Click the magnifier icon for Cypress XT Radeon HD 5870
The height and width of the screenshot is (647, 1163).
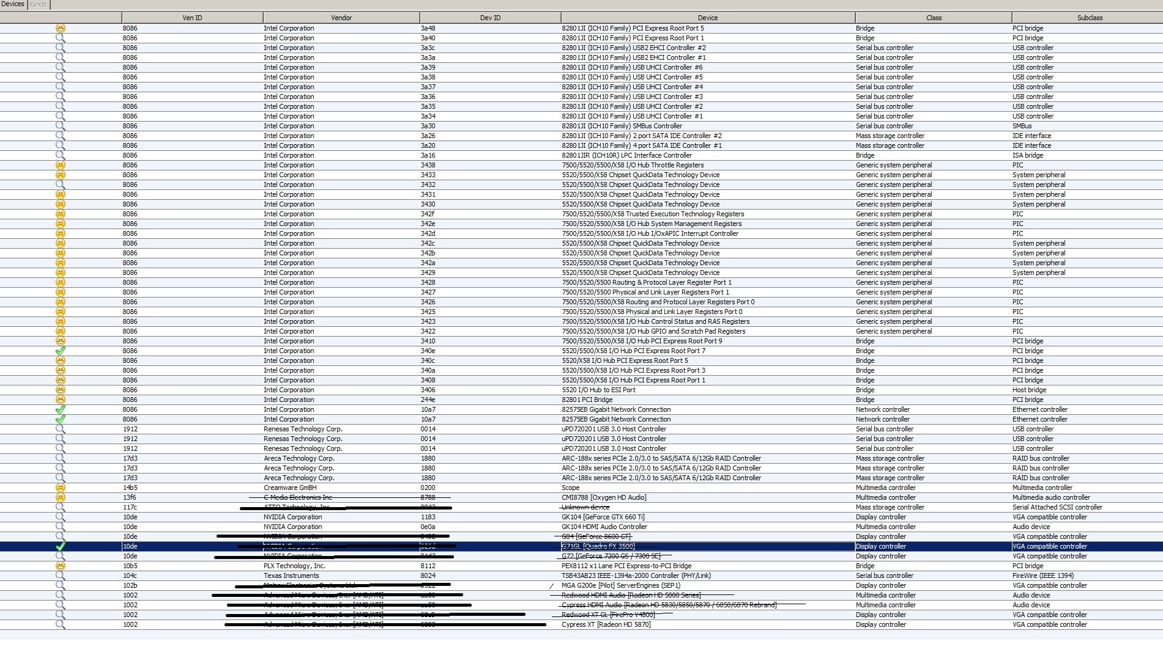(61, 624)
